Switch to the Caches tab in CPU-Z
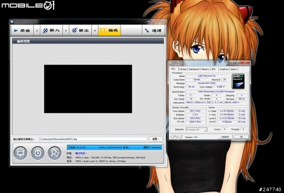Screen dimensions: 284x193 (x=183, y=69)
